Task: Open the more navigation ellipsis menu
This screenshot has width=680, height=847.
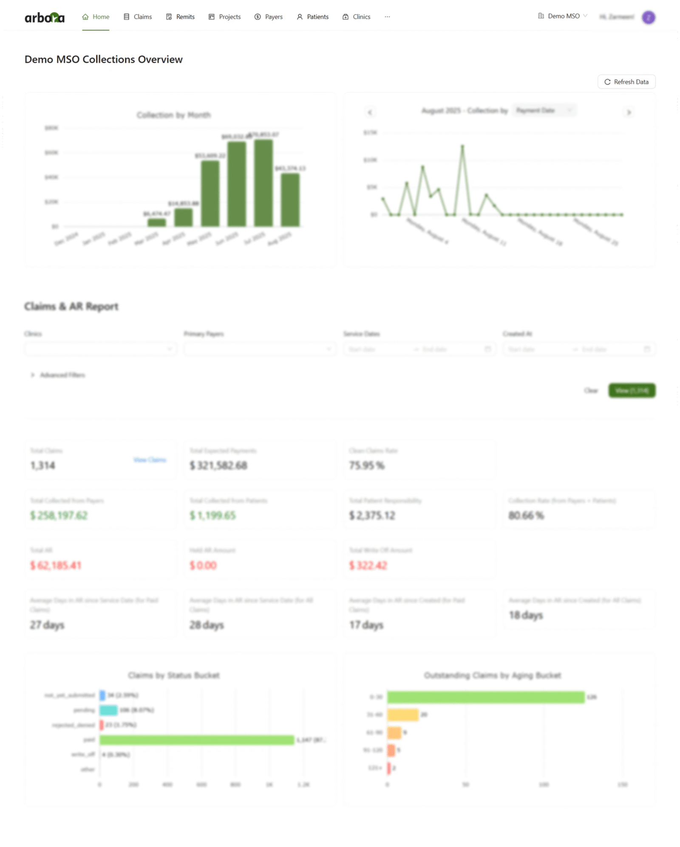Action: coord(387,17)
